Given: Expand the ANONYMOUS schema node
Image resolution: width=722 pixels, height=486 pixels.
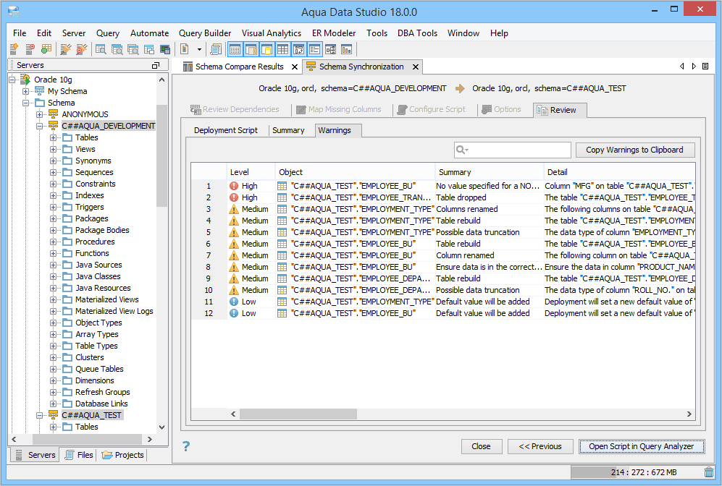Looking at the screenshot, I should point(40,114).
